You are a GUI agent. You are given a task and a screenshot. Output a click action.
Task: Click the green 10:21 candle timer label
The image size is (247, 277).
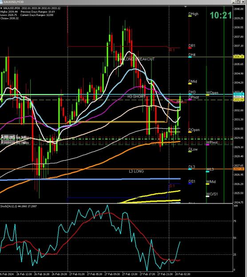coord(221,16)
